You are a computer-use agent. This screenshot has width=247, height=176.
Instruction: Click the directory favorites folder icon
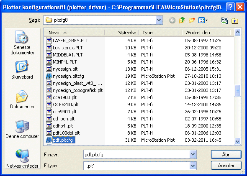click(x=235, y=21)
